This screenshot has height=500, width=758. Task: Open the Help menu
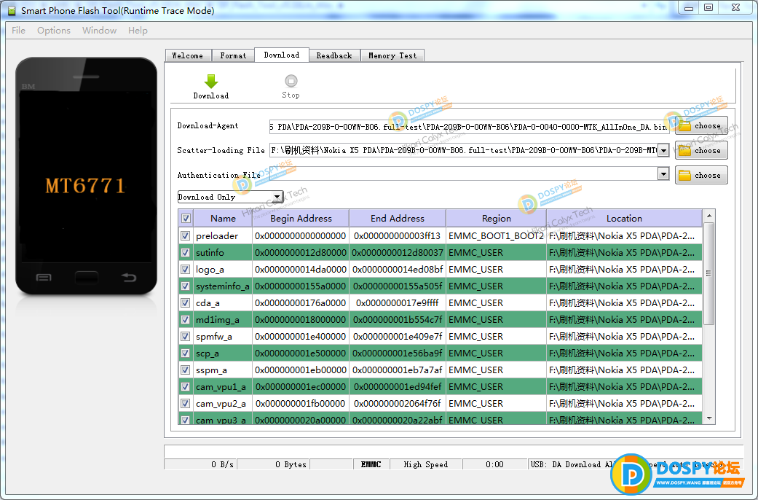(x=138, y=31)
